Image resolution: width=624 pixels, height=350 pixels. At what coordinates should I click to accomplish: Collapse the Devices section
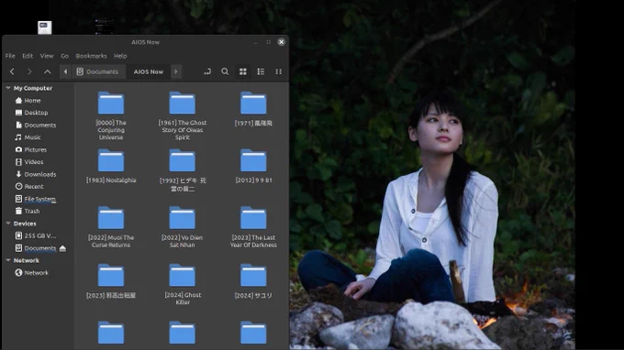[x=8, y=224]
